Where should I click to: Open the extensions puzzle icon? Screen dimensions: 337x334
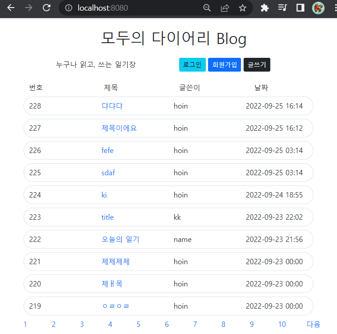click(x=265, y=8)
